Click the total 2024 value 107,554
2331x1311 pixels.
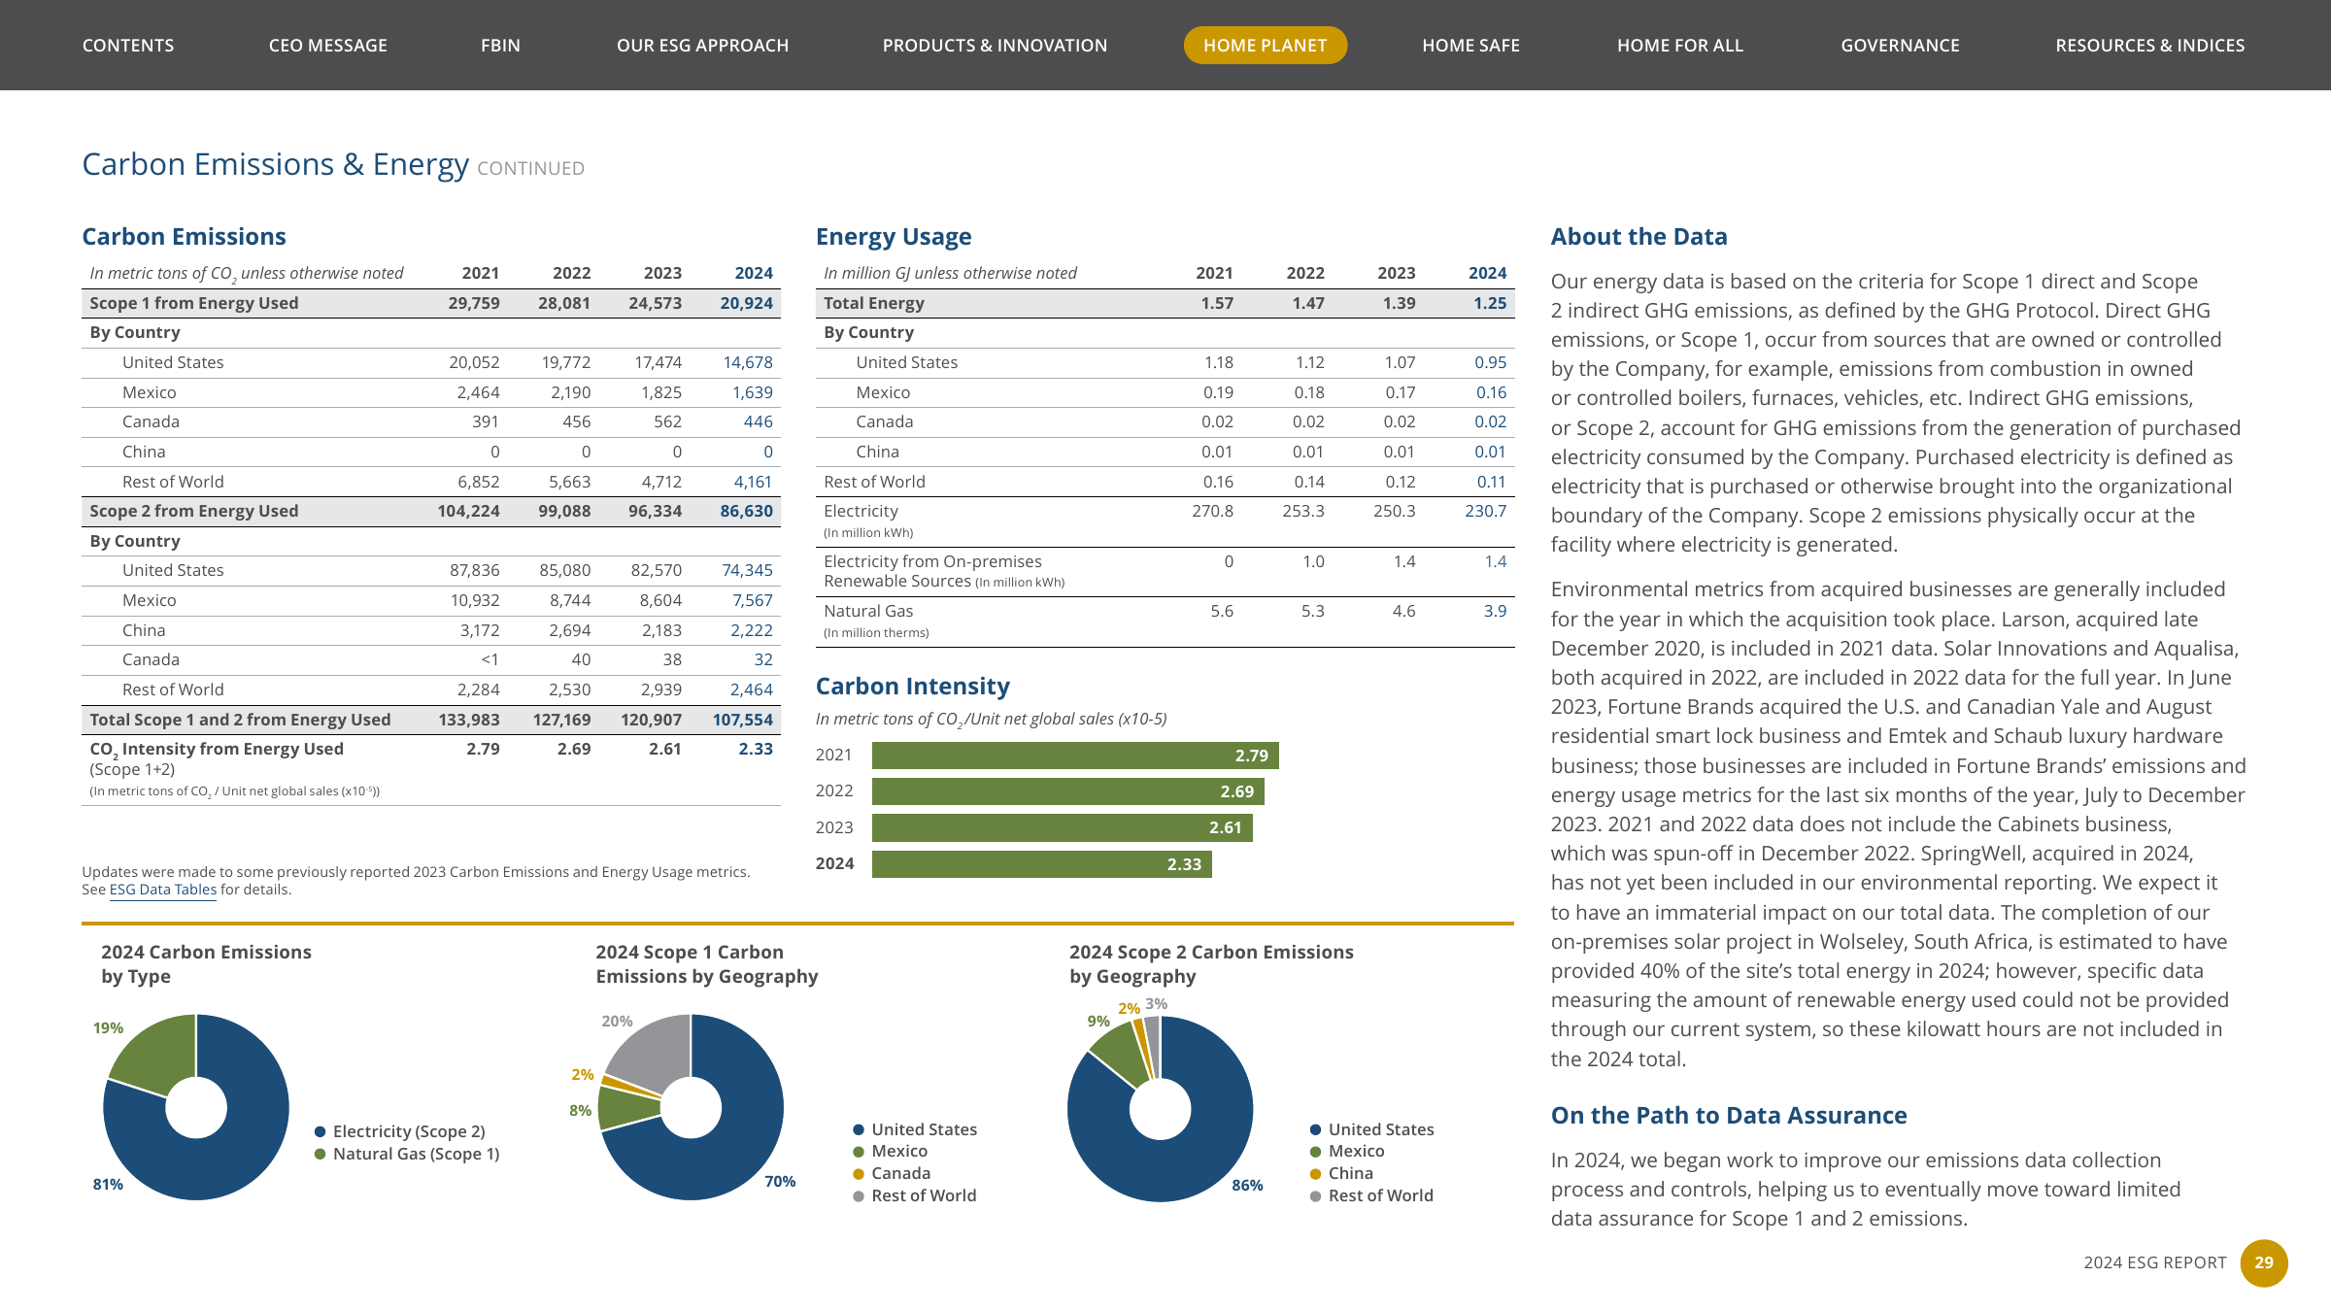742,720
